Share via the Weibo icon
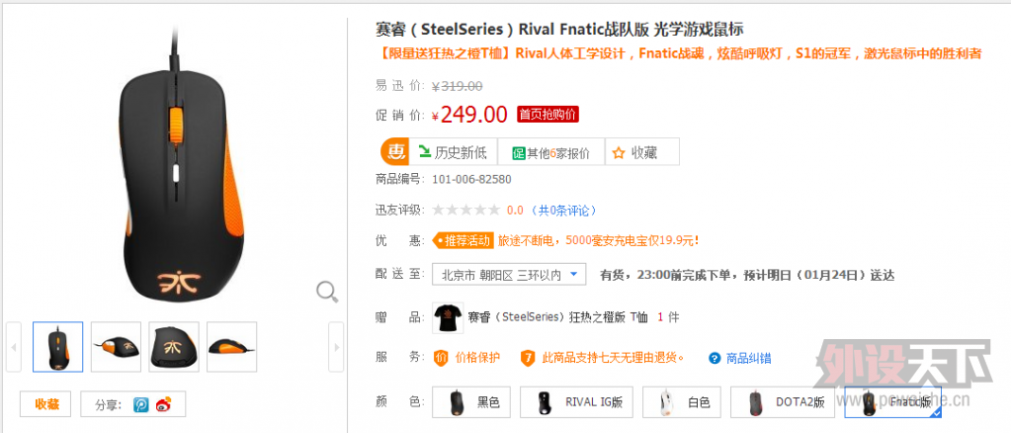This screenshot has width=1011, height=433. (164, 404)
